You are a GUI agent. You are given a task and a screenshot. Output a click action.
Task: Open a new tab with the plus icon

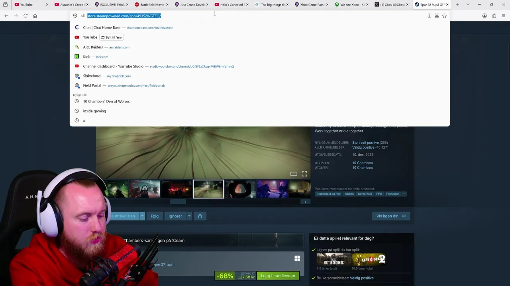point(457,5)
